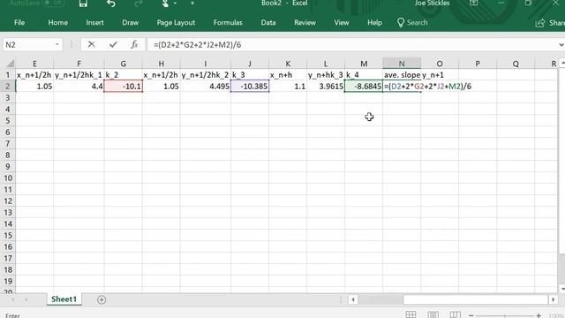This screenshot has height=318, width=565.
Task: Click the Sheet1 tab
Action: click(64, 299)
